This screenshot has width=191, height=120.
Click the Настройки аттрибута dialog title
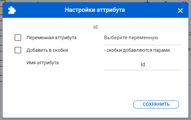coord(95,10)
